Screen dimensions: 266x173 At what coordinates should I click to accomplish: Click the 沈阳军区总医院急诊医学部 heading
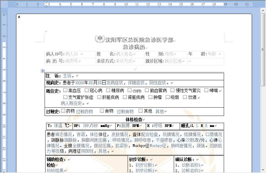[139, 40]
